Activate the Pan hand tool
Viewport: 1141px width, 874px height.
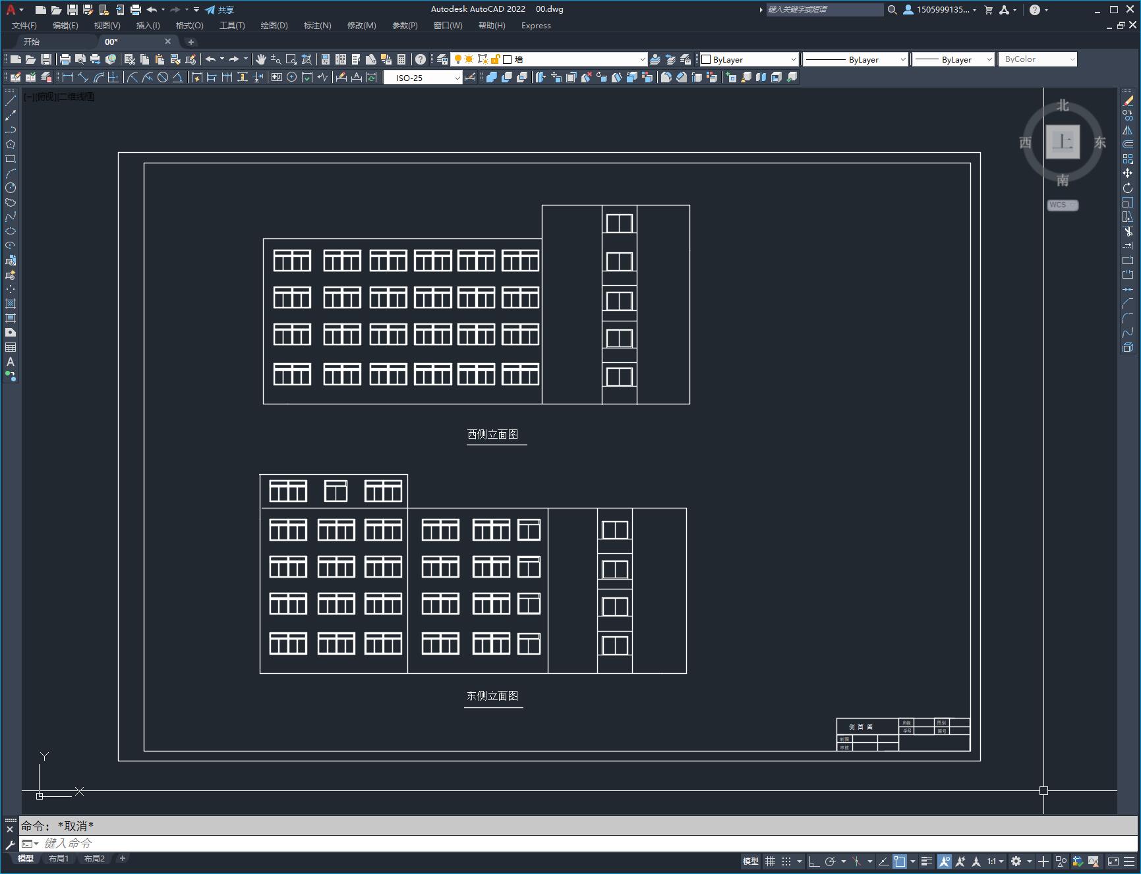261,59
